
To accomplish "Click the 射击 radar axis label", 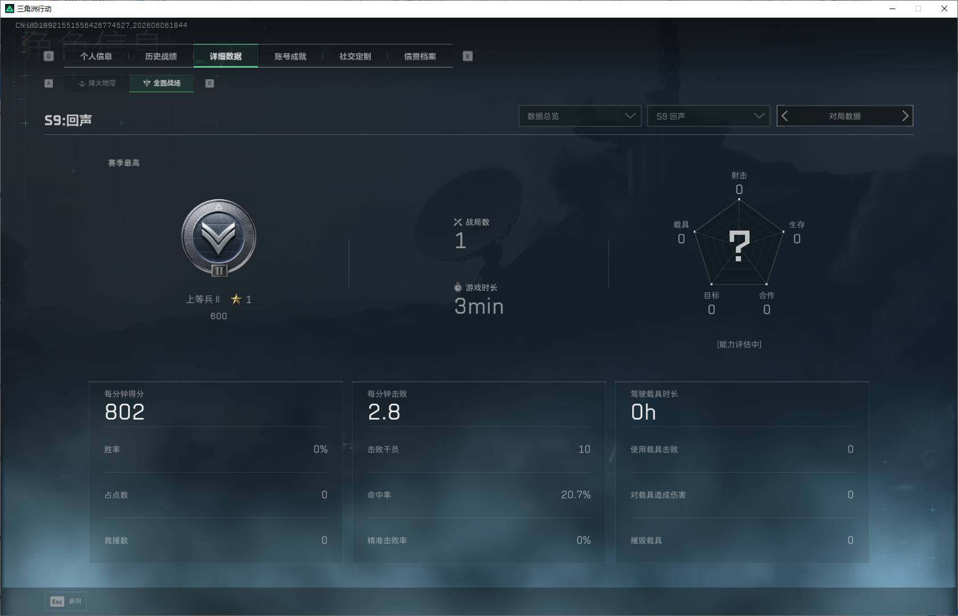I will click(739, 175).
